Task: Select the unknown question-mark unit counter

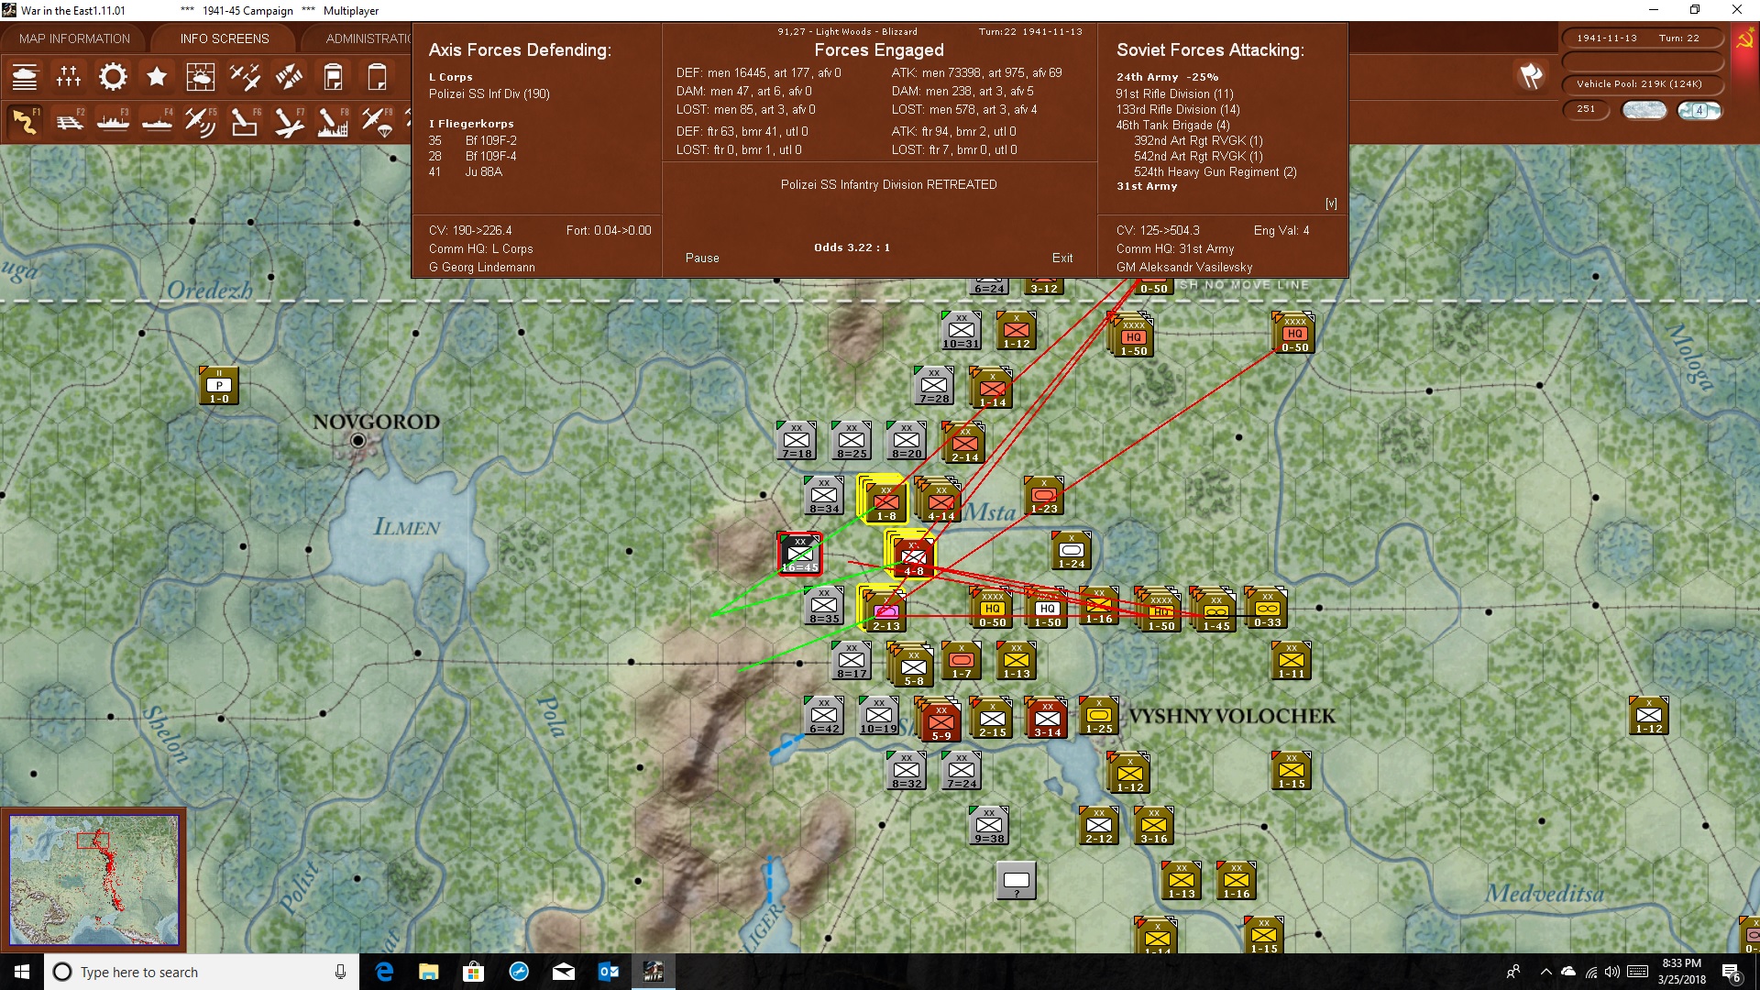Action: (x=1017, y=881)
